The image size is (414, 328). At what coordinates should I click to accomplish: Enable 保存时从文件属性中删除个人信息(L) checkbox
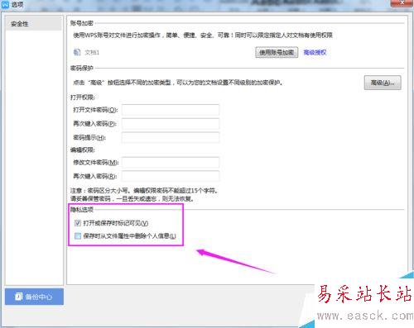coord(78,235)
